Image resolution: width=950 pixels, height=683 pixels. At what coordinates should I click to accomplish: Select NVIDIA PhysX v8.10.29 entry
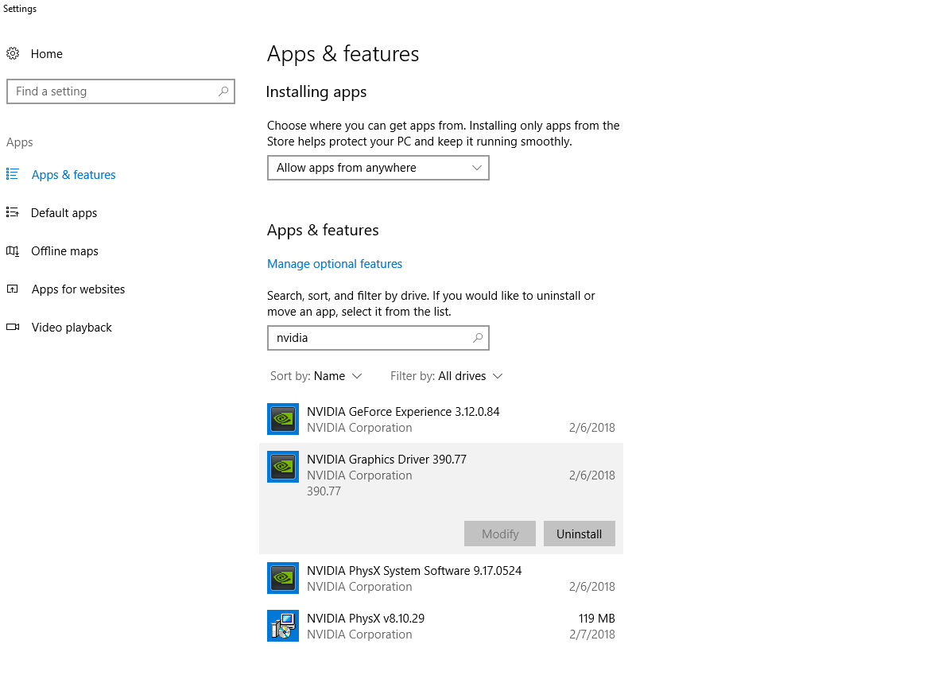point(441,626)
